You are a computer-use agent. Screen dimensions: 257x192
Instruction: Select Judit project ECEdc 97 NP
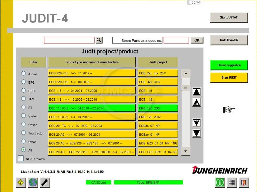(x=158, y=126)
